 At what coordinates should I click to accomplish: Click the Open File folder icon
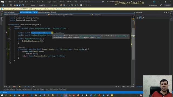click(x=15, y=5)
